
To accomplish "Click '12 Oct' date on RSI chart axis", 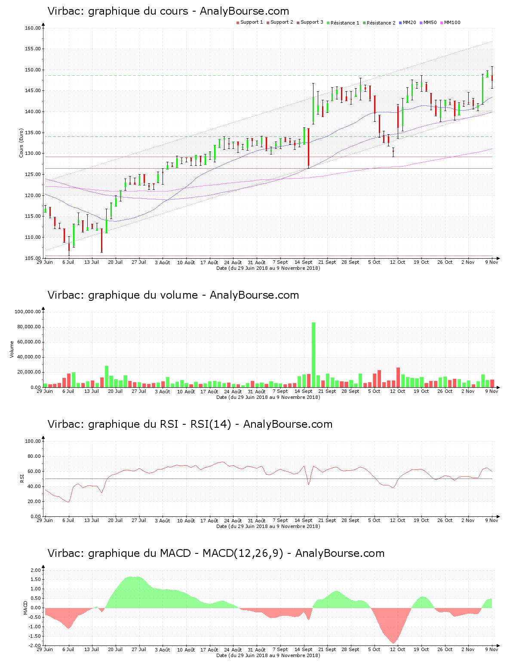I will pos(397,520).
